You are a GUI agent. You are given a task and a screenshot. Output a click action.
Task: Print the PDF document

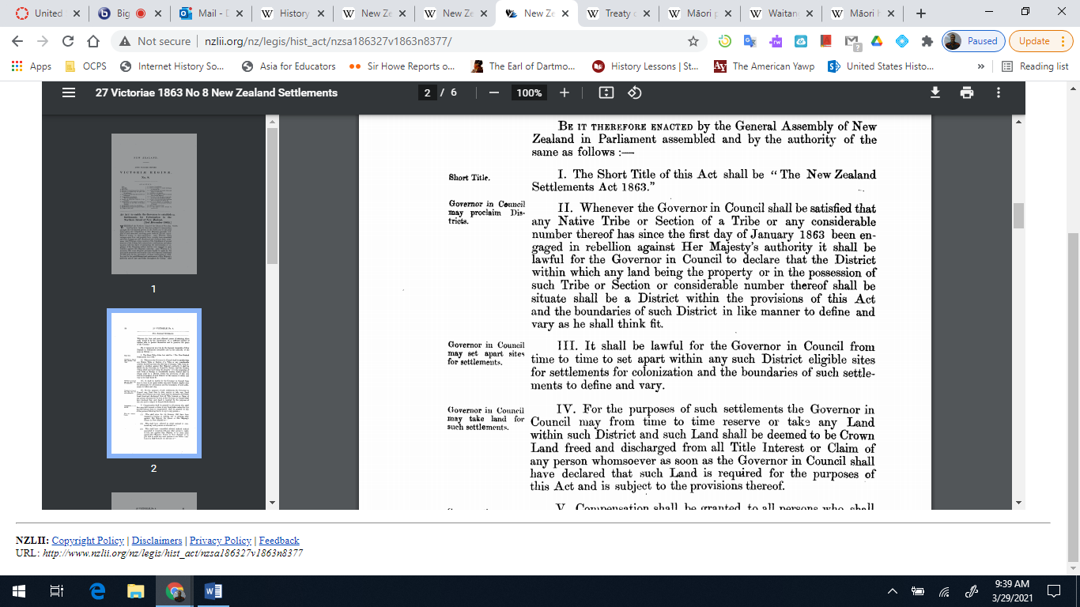(967, 92)
